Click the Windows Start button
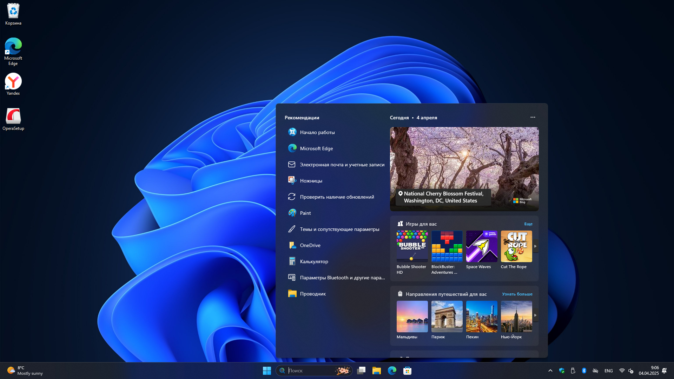 point(267,371)
